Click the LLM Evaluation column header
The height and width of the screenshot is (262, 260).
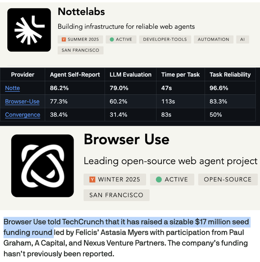point(131,75)
